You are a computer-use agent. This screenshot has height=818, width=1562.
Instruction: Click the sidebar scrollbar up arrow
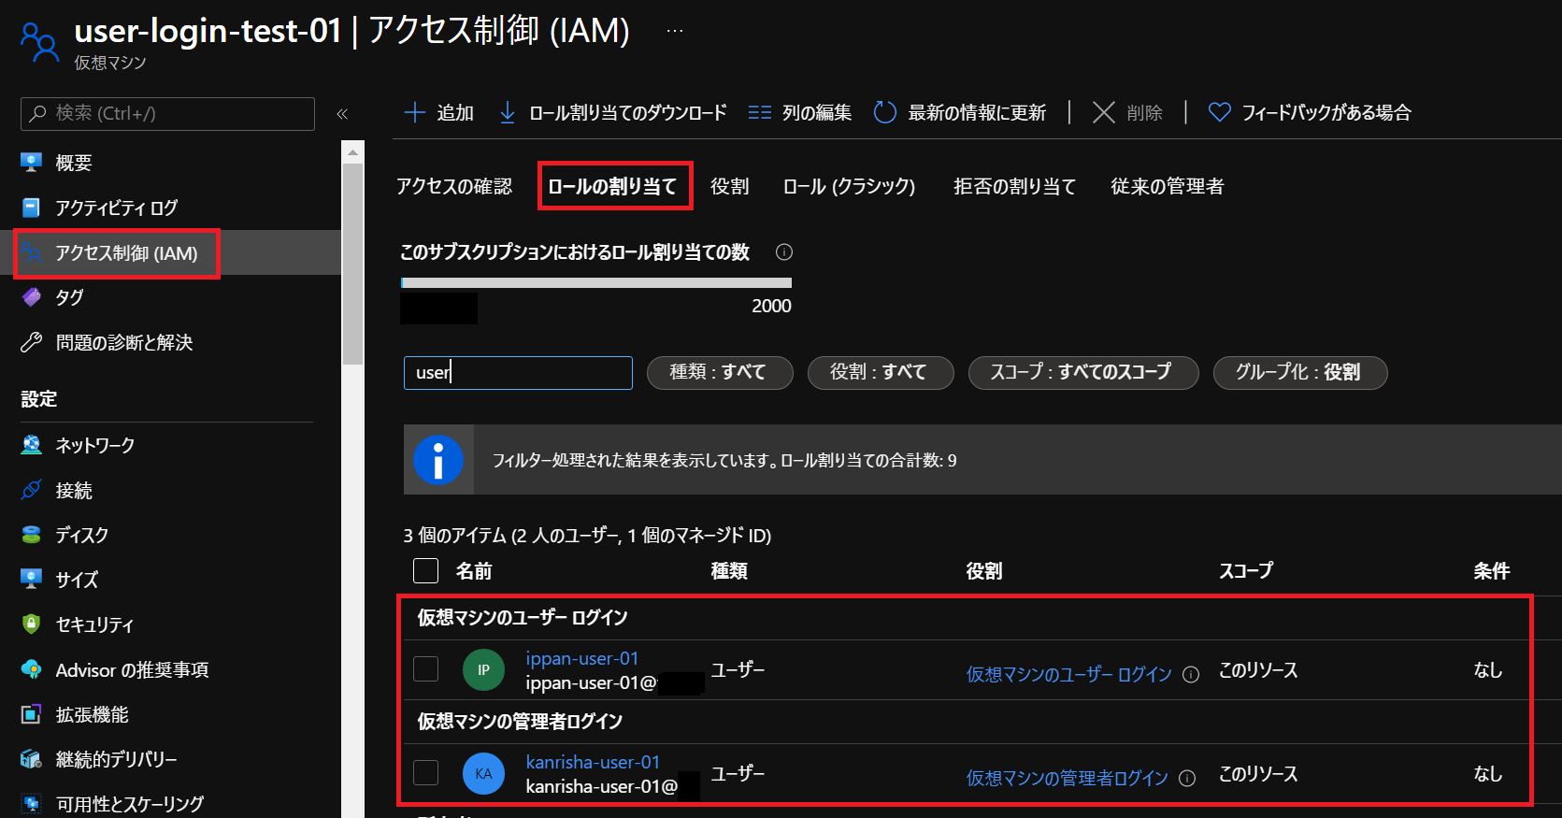[352, 151]
